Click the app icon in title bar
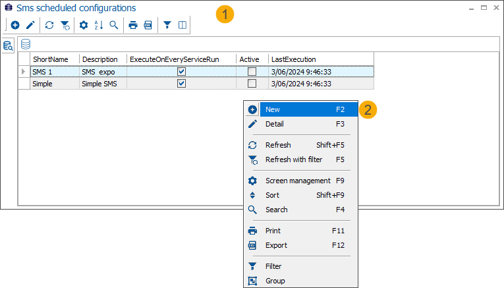 [9, 7]
